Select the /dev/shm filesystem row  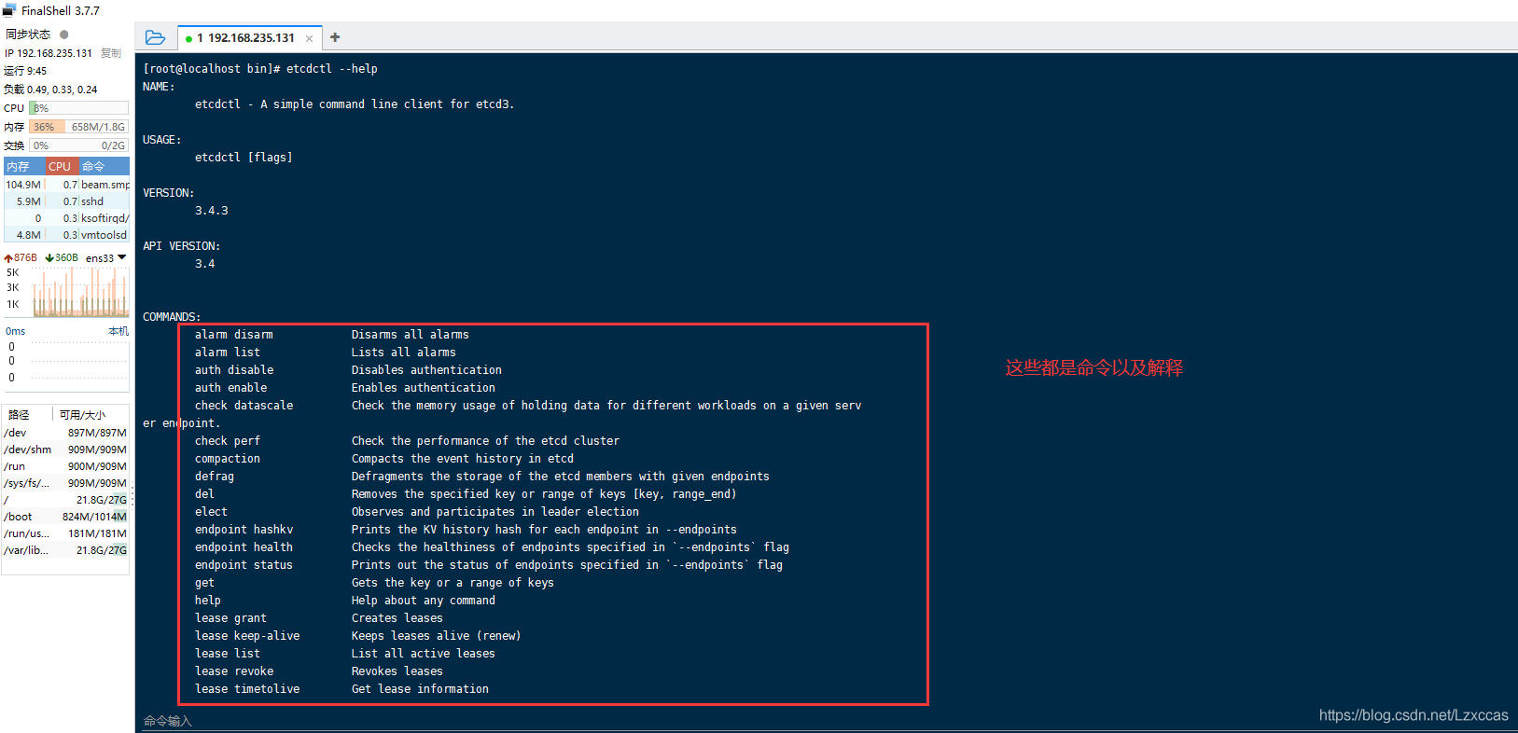click(x=65, y=449)
